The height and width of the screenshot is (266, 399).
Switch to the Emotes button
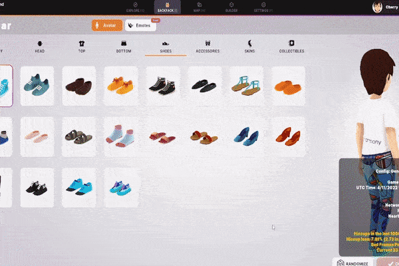140,25
